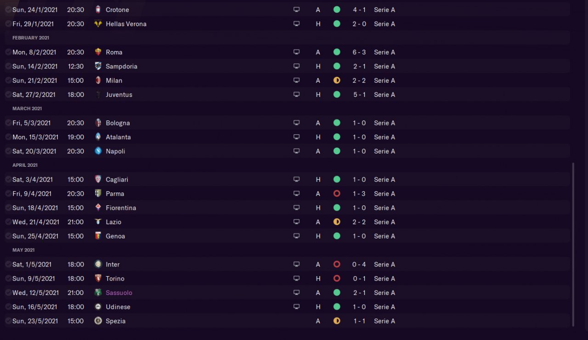Click the TV icon on Sampdoria row

tap(296, 66)
